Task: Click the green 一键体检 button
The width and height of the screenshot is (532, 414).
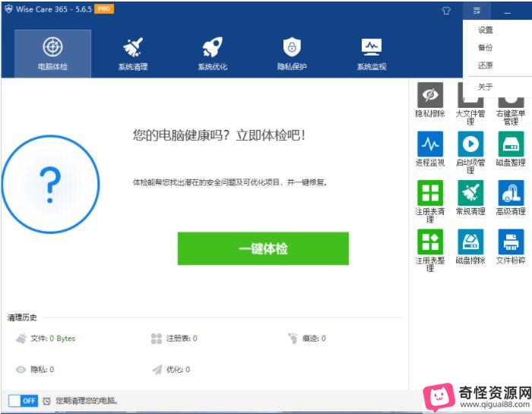Action: (263, 249)
